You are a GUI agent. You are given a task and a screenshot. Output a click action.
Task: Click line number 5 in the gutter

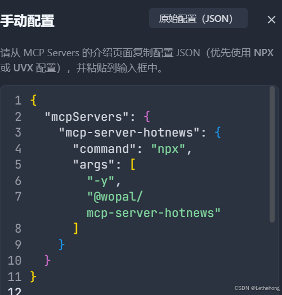click(18, 165)
